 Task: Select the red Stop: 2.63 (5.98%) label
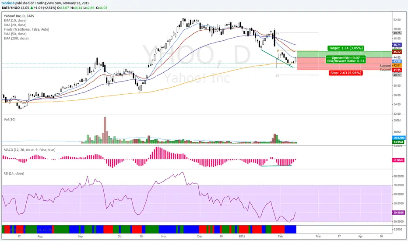(346, 73)
